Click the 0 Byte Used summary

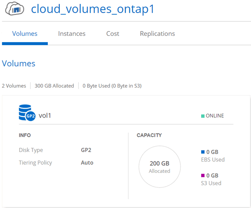(112, 86)
